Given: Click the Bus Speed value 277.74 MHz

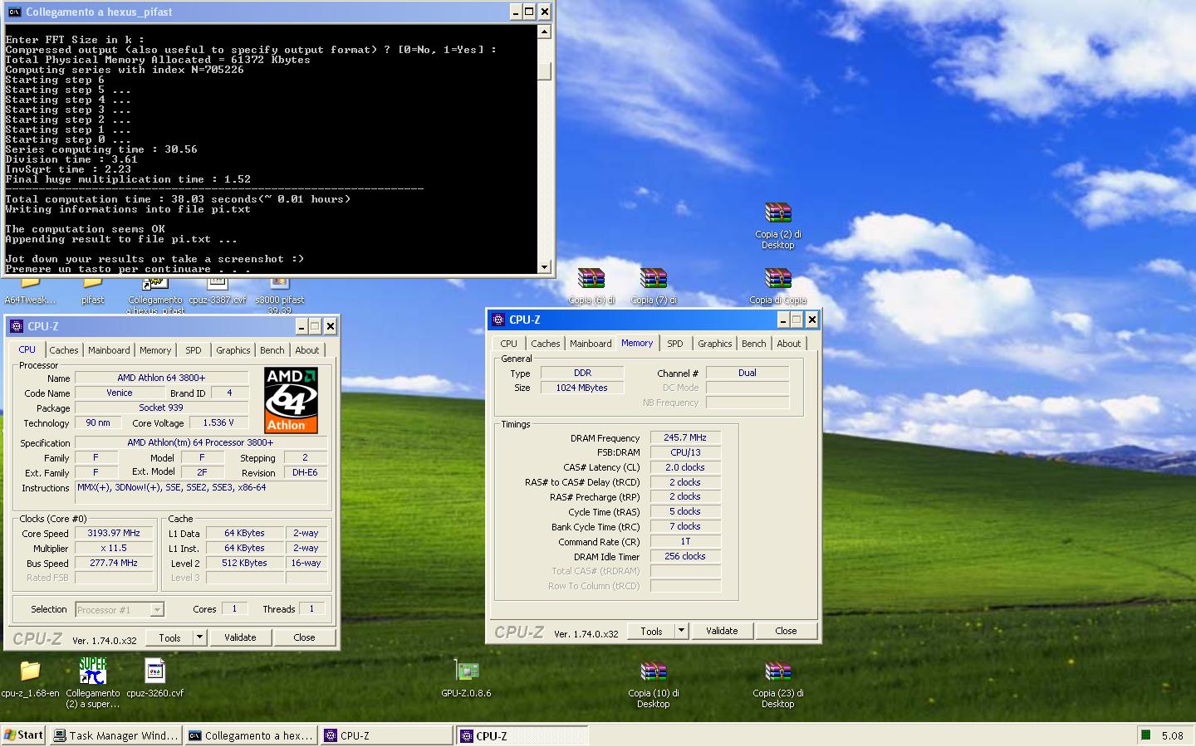Looking at the screenshot, I should [114, 563].
